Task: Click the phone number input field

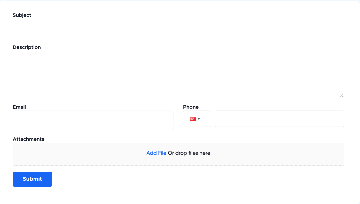Action: tap(279, 119)
